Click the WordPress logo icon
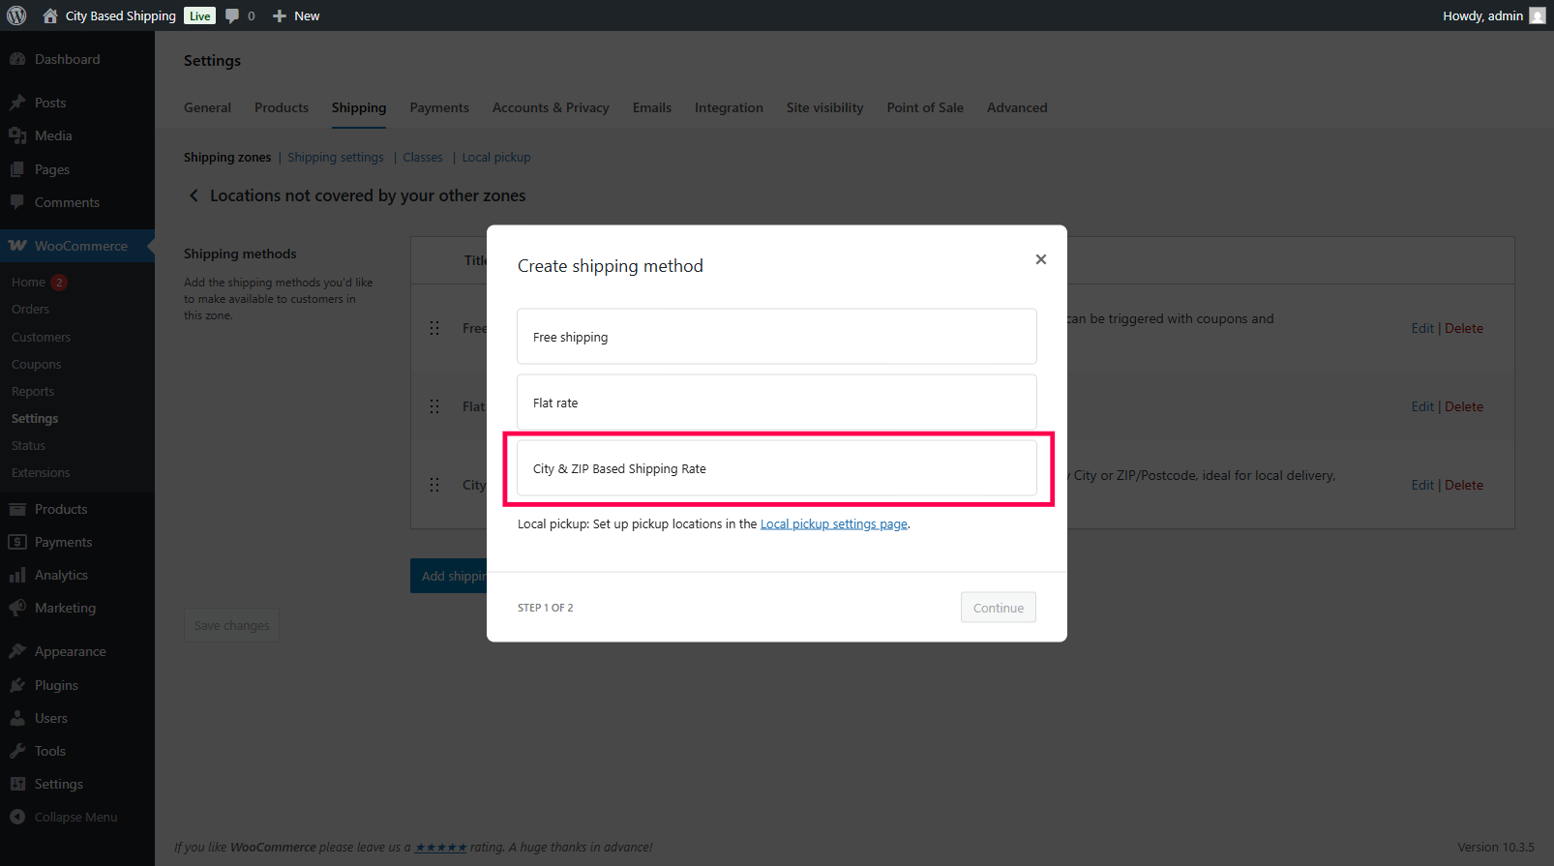This screenshot has height=866, width=1554. pos(16,15)
